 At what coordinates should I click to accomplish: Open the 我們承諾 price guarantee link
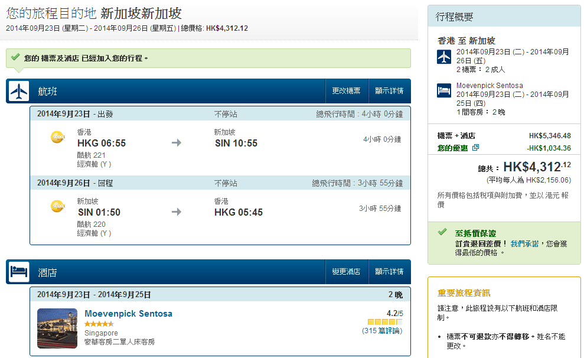pyautogui.click(x=524, y=243)
